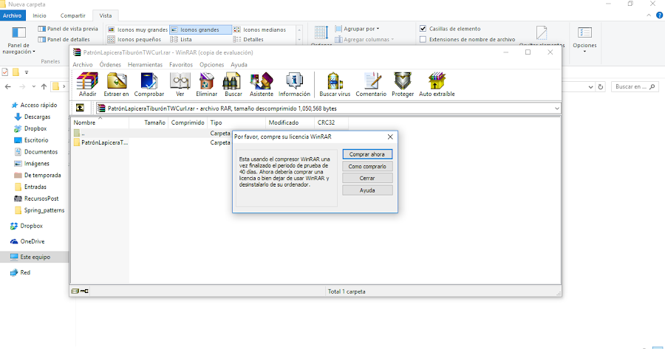Viewport: 665px width, 349px height.
Task: Enable Extensiones de nombre de archivo checkbox
Action: (423, 39)
